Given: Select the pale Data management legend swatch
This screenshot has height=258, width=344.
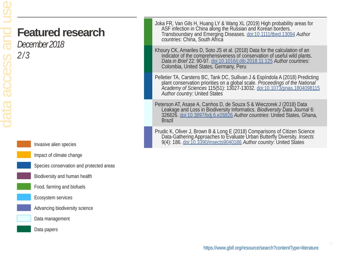Looking at the screenshot, I should point(24,218).
